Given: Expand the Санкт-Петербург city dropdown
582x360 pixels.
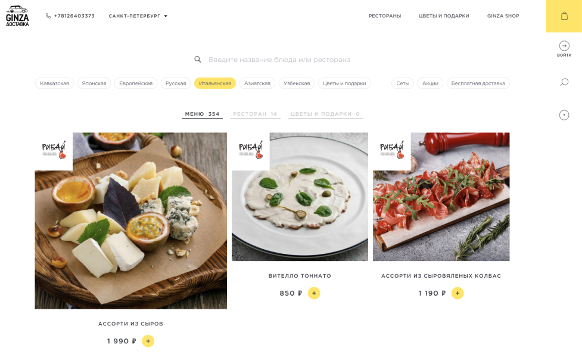Looking at the screenshot, I should coord(138,16).
